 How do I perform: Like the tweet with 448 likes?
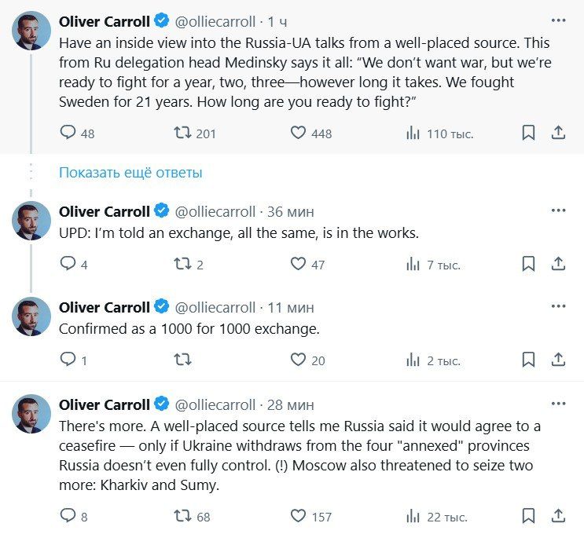click(x=299, y=133)
